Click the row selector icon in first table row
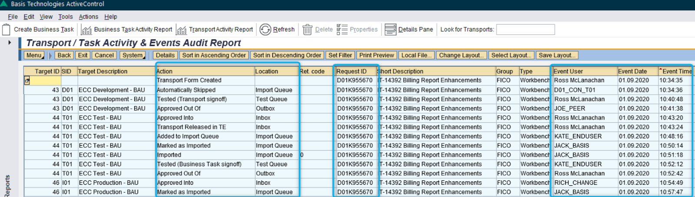695x197 pixels. tap(27, 81)
